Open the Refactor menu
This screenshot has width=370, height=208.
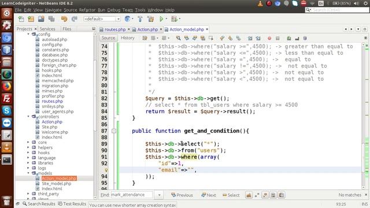(x=87, y=10)
